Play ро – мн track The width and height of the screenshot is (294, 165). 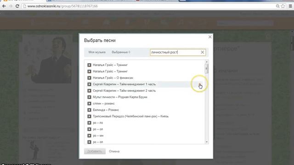89,136
